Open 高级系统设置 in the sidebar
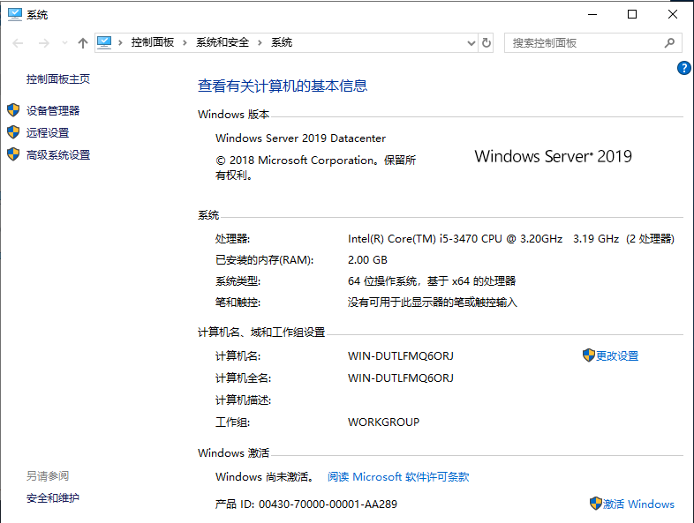Image resolution: width=694 pixels, height=523 pixels. 58,154
